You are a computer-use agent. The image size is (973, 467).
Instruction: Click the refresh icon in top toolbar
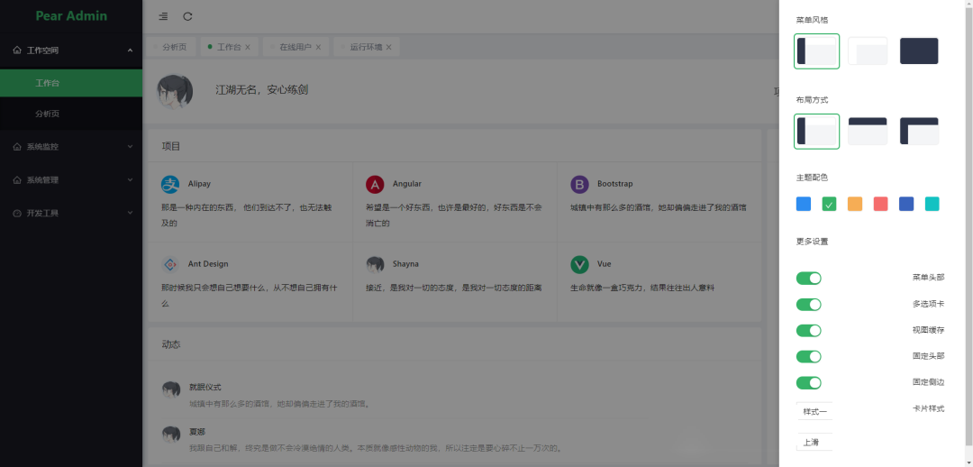[187, 16]
